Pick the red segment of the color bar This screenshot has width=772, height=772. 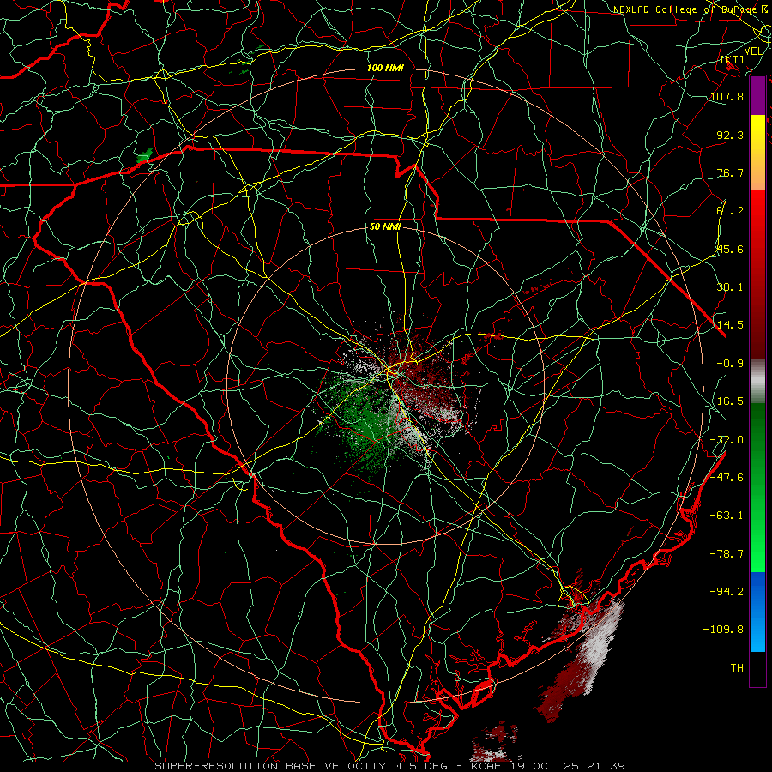[x=757, y=274]
